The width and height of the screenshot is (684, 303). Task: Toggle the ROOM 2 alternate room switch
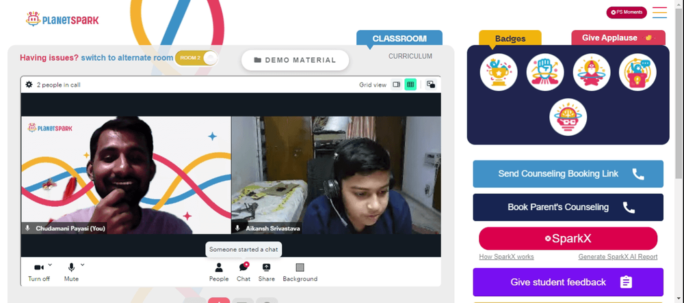point(196,58)
